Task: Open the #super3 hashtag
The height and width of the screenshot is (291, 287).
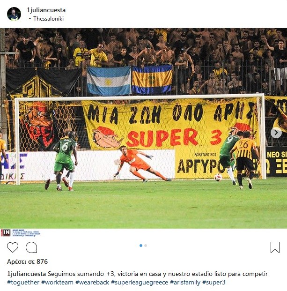Action: coord(214,283)
